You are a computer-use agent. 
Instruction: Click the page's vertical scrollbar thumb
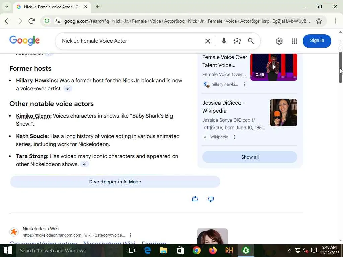pyautogui.click(x=340, y=67)
